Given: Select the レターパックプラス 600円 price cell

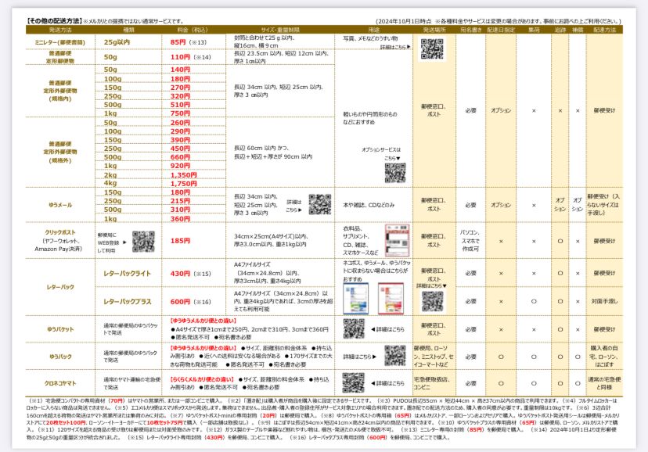Looking at the screenshot, I should pyautogui.click(x=181, y=301).
